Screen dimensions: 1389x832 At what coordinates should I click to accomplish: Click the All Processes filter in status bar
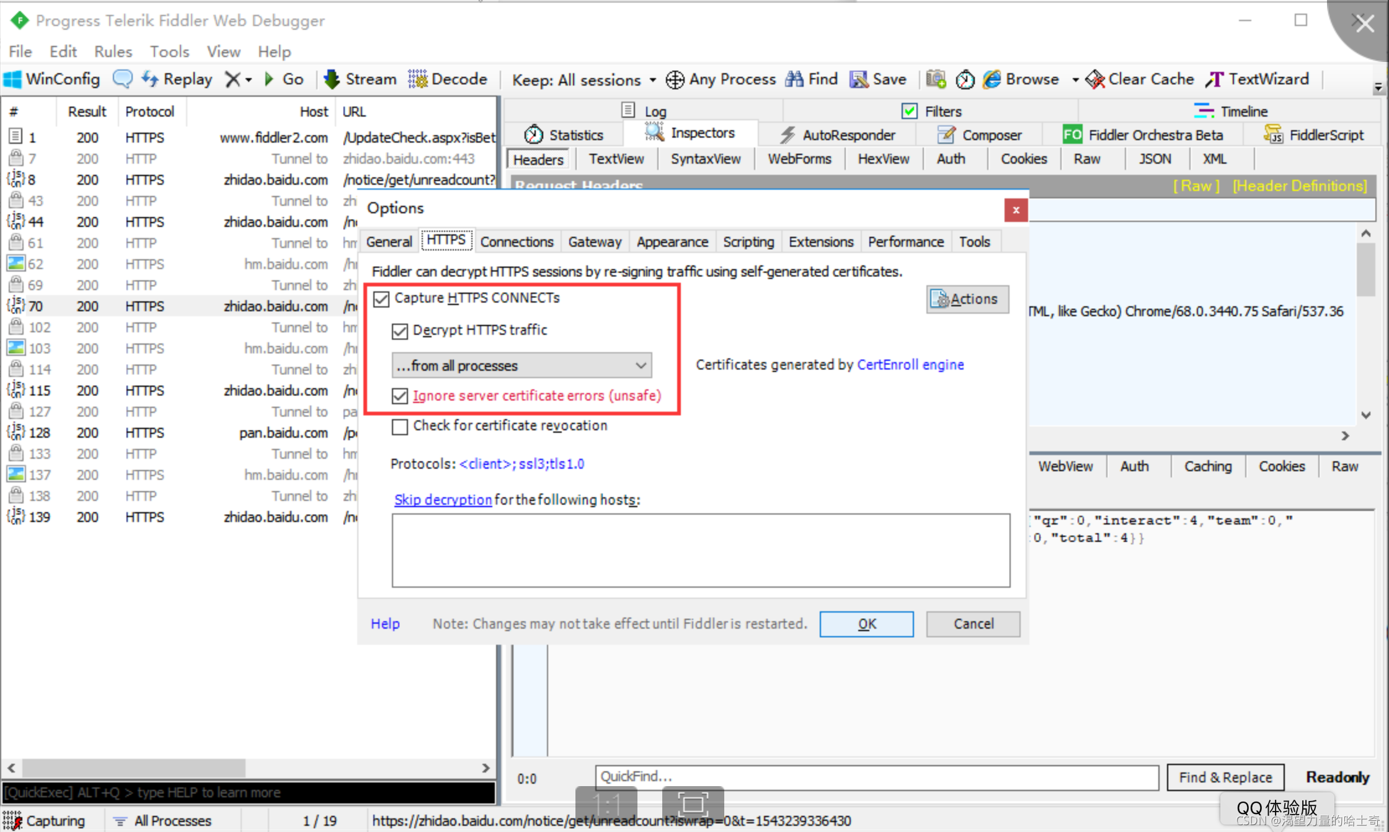(x=162, y=820)
